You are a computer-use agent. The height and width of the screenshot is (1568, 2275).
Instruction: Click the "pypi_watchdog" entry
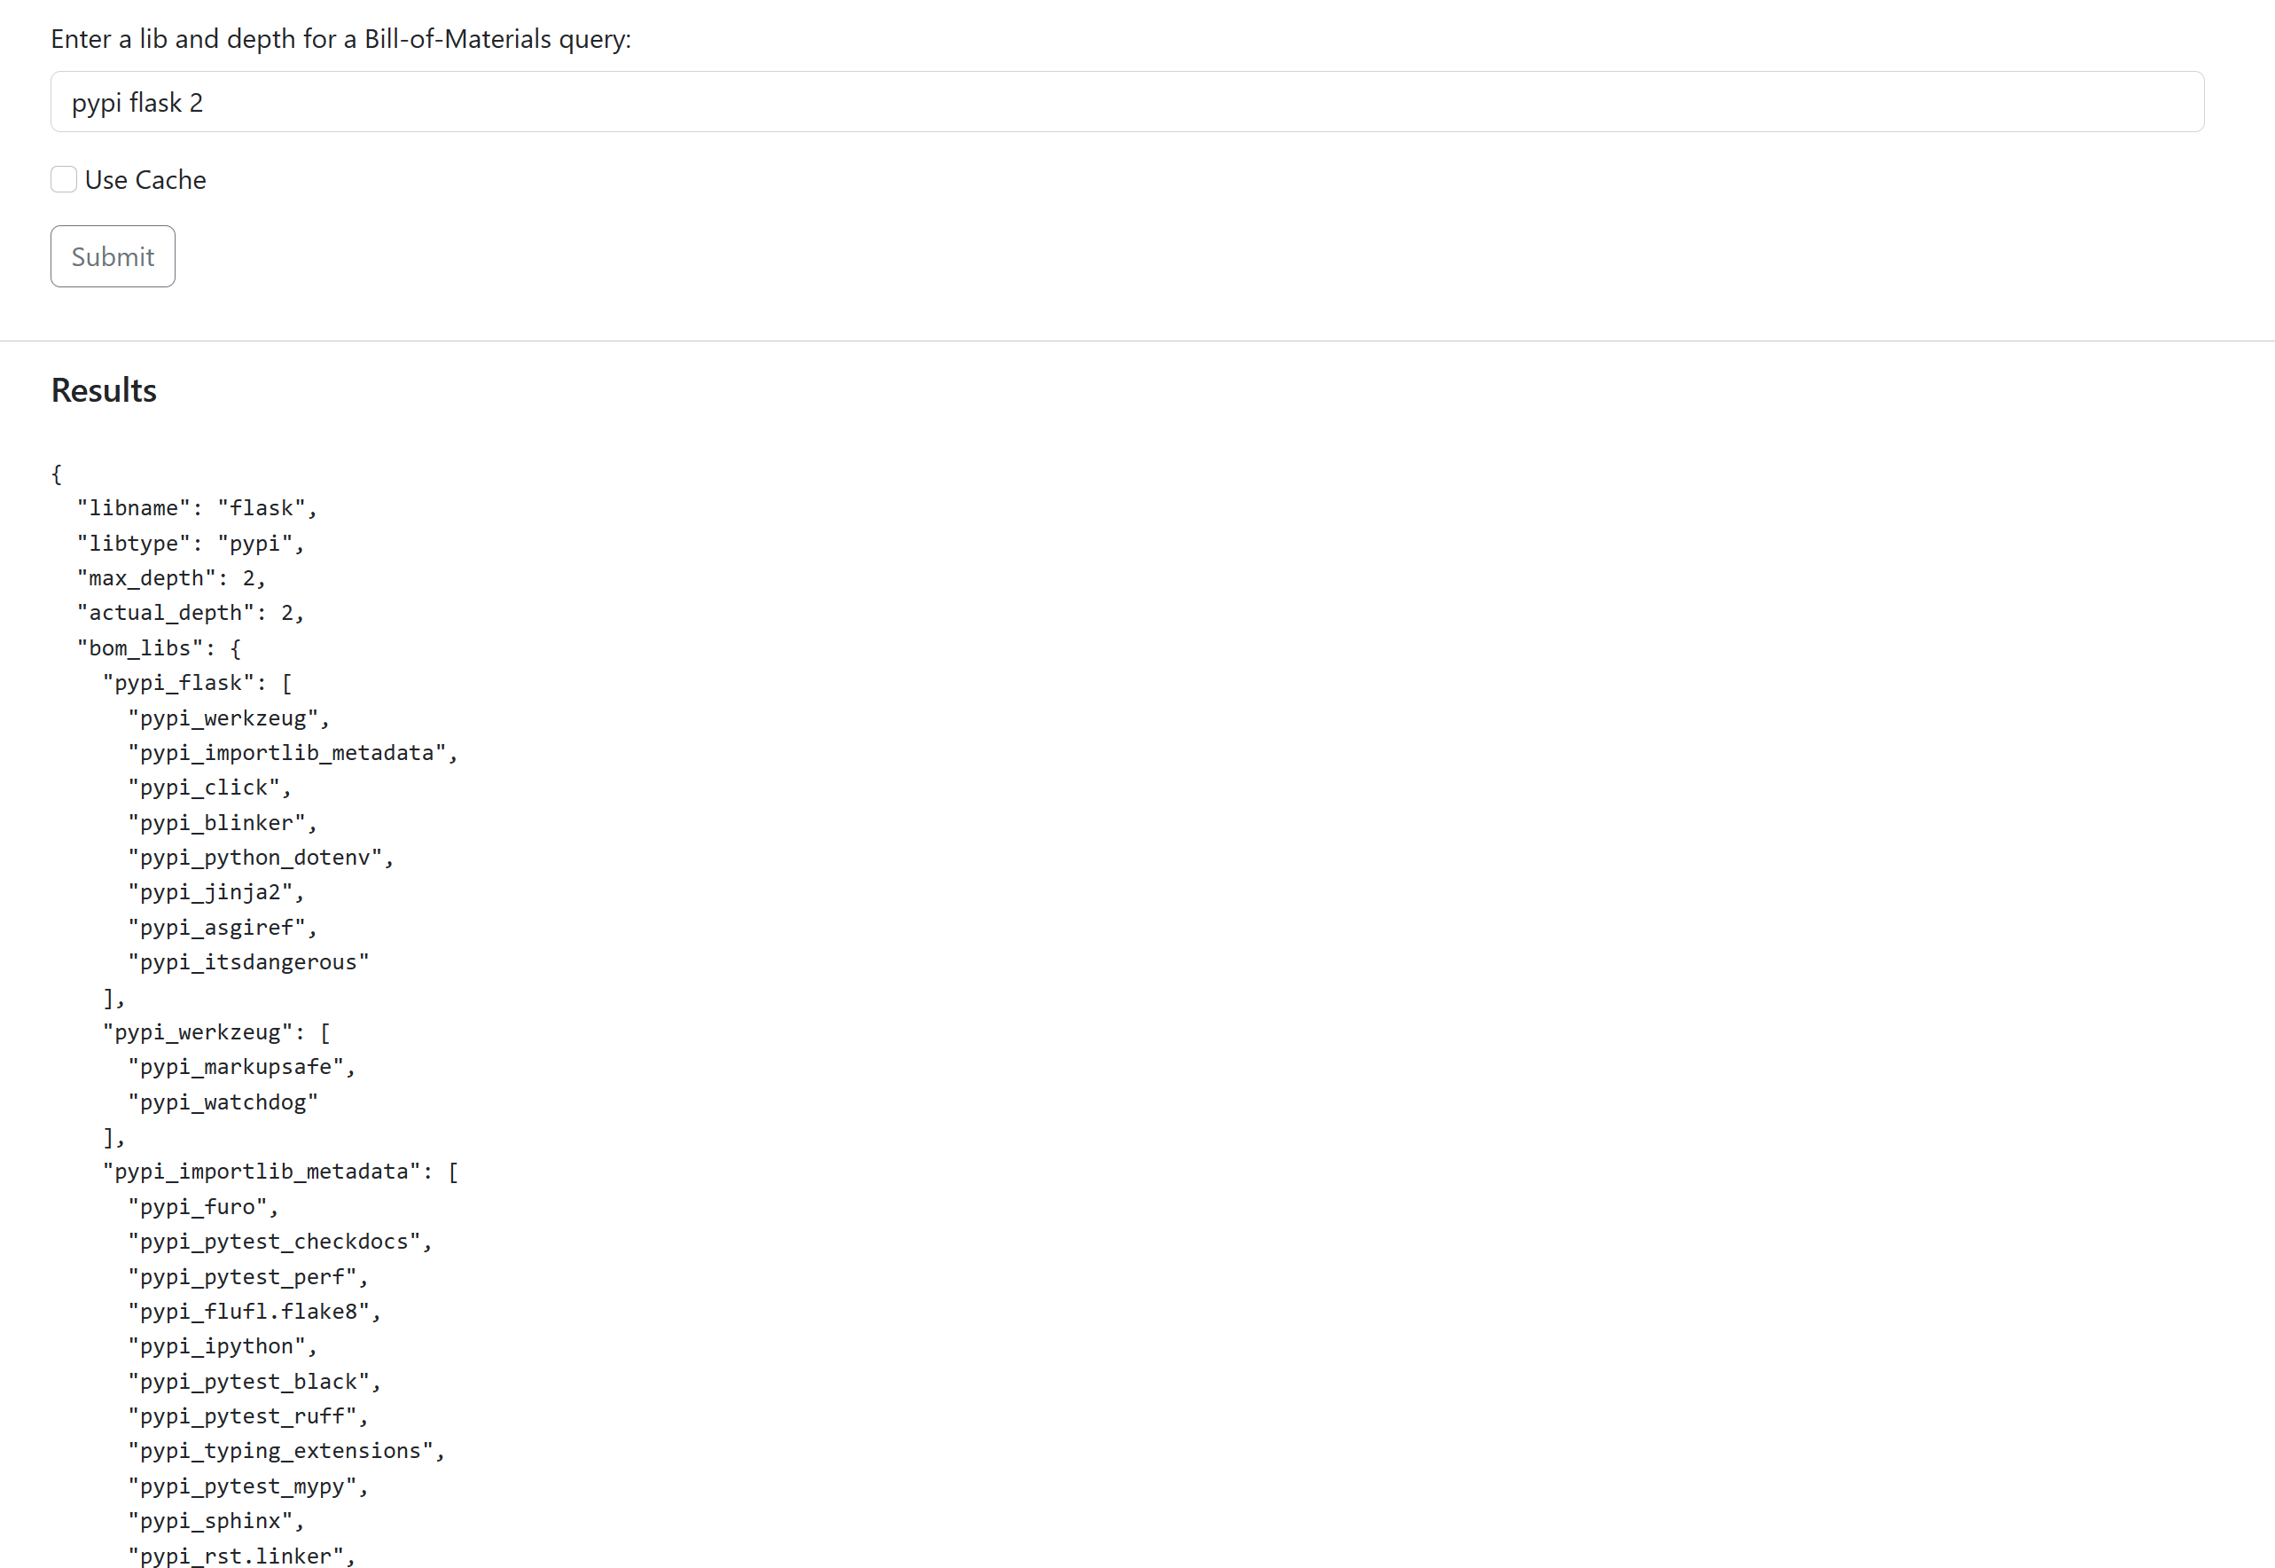(x=223, y=1102)
